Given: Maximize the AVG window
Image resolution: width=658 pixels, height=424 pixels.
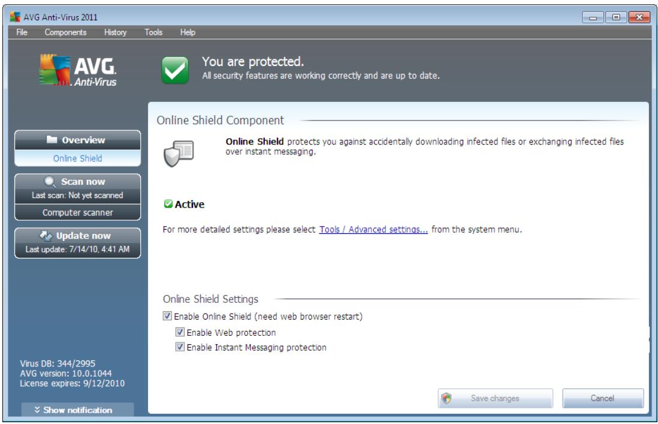Looking at the screenshot, I should click(x=615, y=17).
